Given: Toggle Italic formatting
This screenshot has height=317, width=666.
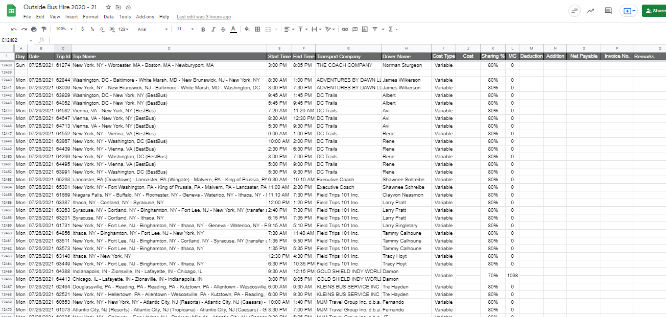Looking at the screenshot, I should pyautogui.click(x=213, y=29).
